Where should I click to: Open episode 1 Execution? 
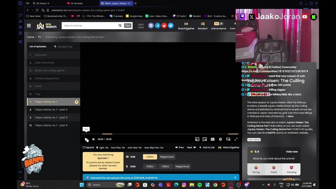54,55
